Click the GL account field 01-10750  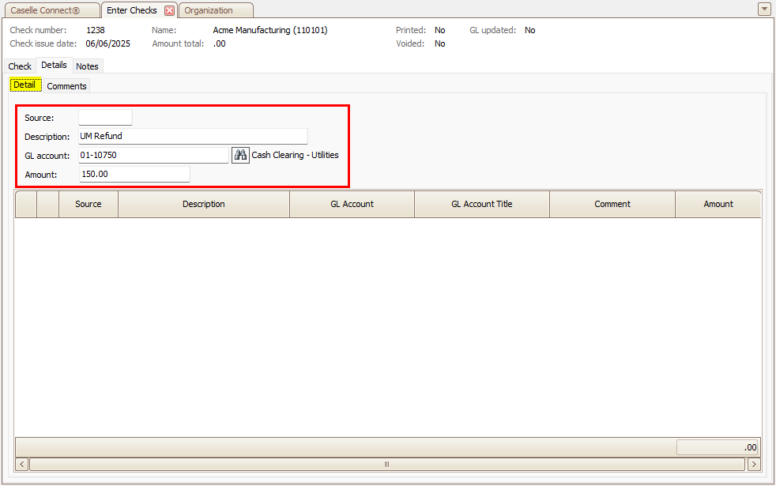(x=153, y=155)
